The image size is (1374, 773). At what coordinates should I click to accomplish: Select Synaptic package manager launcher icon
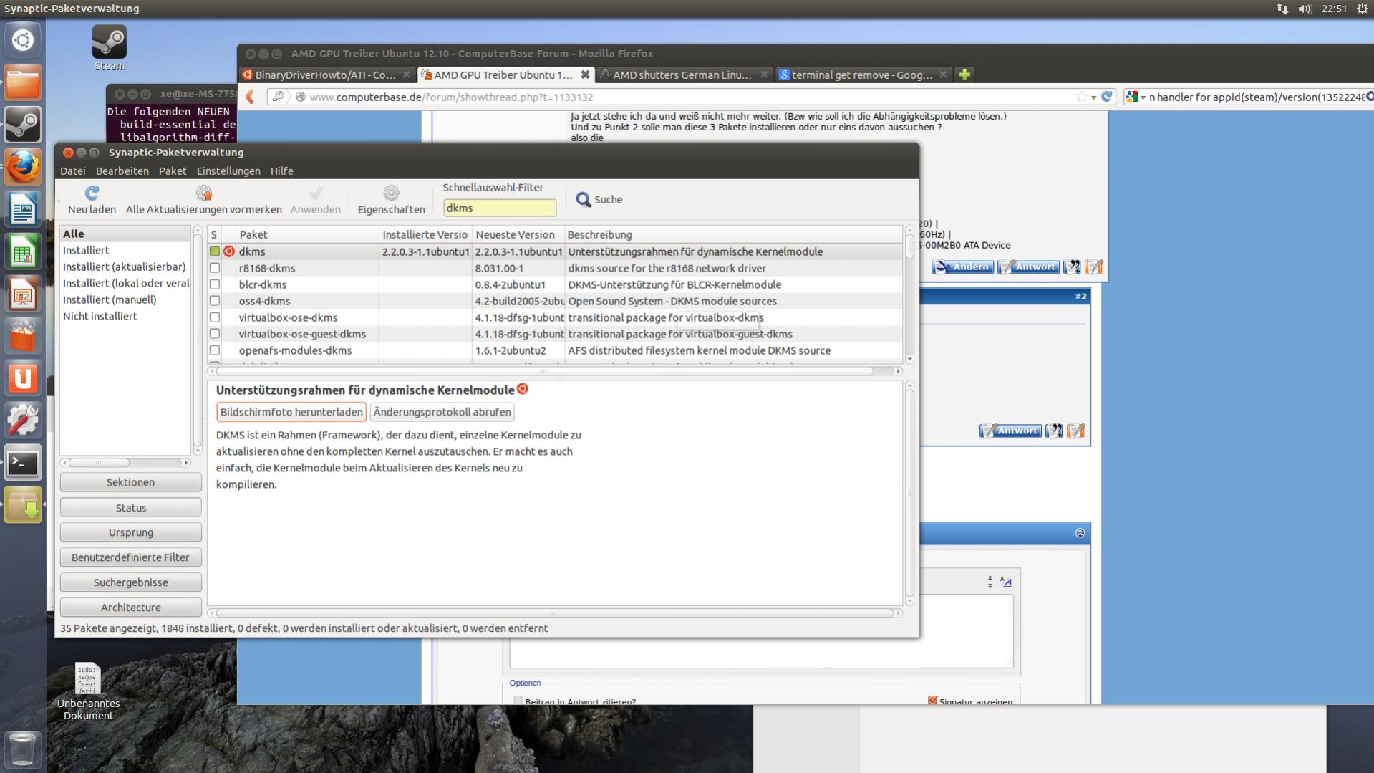pyautogui.click(x=23, y=505)
